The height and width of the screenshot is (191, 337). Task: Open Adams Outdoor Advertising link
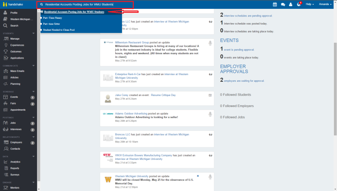pos(131,114)
